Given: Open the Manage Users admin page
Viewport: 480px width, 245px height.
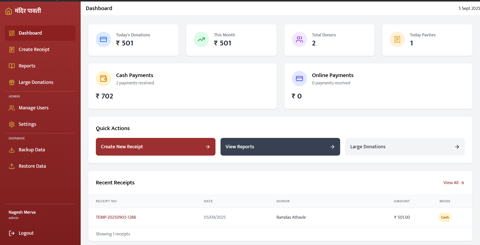Looking at the screenshot, I should [x=33, y=108].
